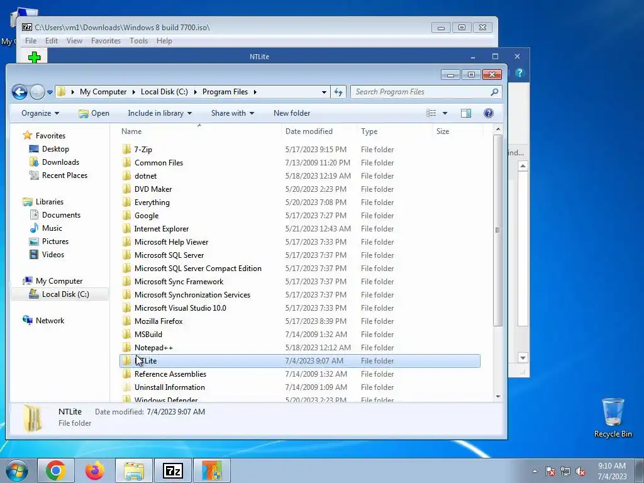This screenshot has width=644, height=483.
Task: Select the Reference Assemblies folder
Action: (170, 374)
